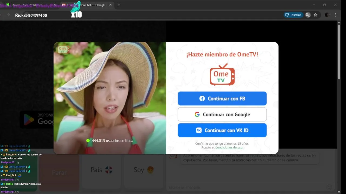The image size is (346, 194).
Task: Click the Confirmo 18 años text
Action: click(x=222, y=144)
